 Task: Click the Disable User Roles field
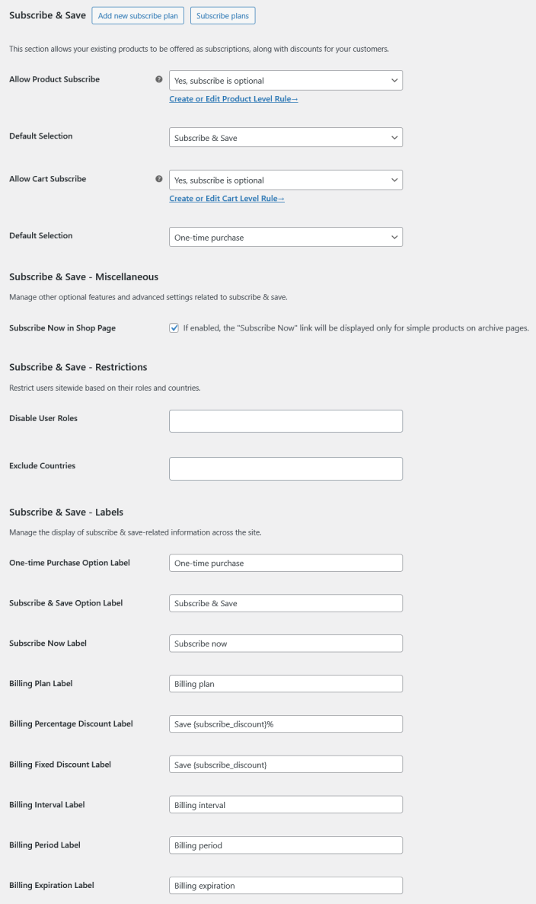coord(286,421)
